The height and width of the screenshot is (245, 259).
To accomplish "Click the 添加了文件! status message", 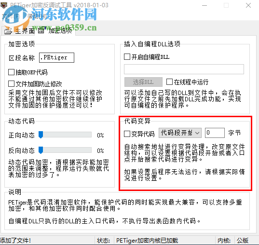I will (15, 241).
